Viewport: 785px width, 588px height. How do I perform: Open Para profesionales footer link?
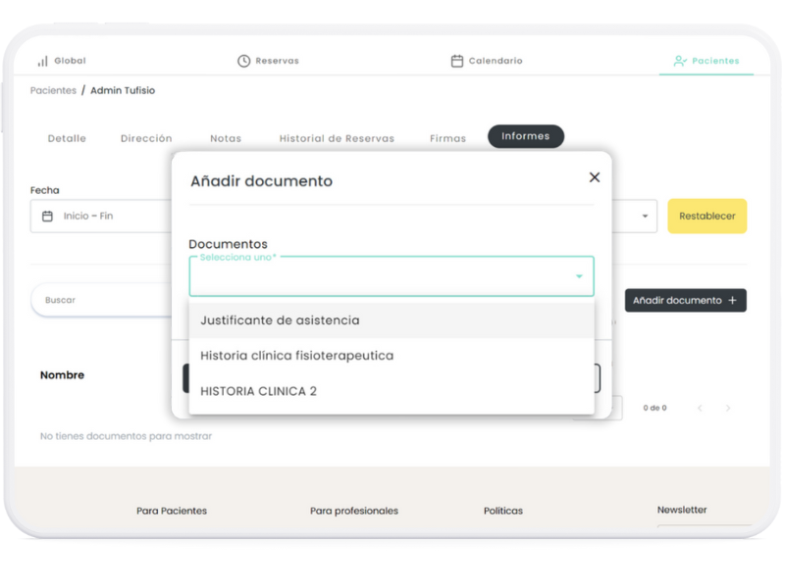point(354,511)
